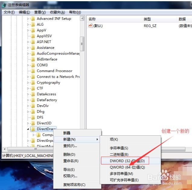Image resolution: width=192 pixels, height=190 pixels.
Task: Click the DFS folder icon
Action: click(x=33, y=117)
